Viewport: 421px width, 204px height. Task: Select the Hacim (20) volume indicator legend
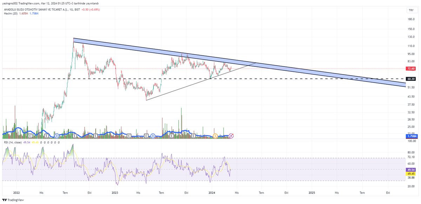pyautogui.click(x=11, y=13)
